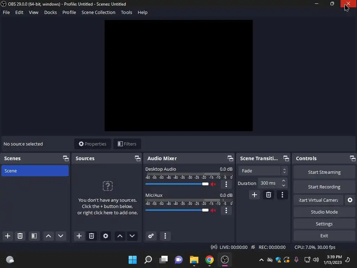
Task: Float the Sources dock icon
Action: 137,158
